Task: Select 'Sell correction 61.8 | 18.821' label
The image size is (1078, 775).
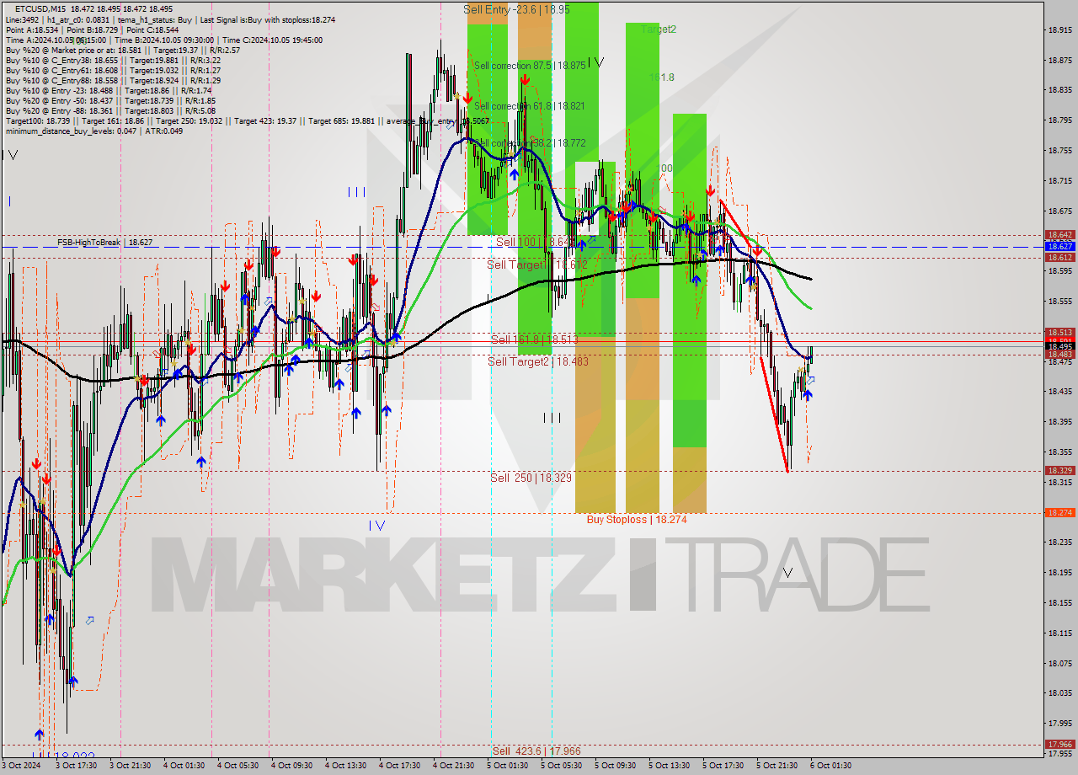Action: click(529, 106)
